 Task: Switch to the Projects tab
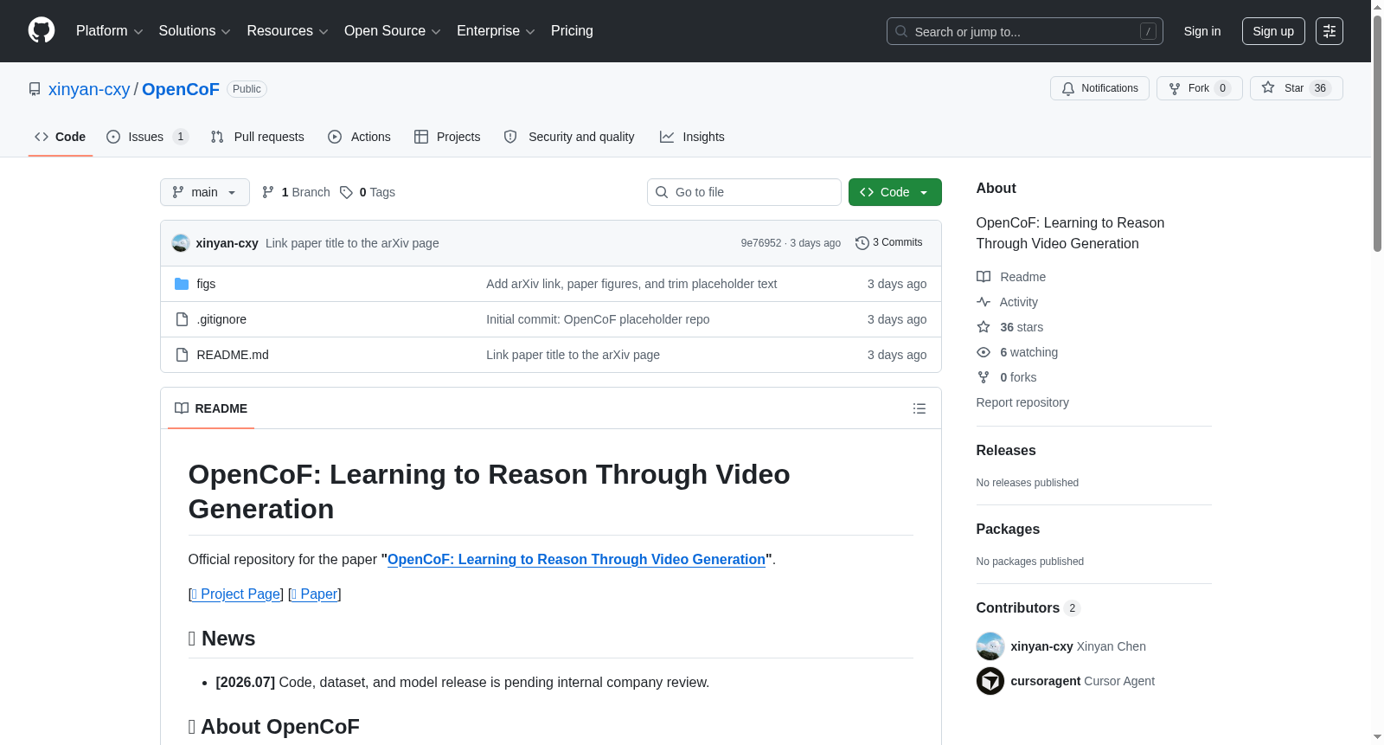click(447, 137)
